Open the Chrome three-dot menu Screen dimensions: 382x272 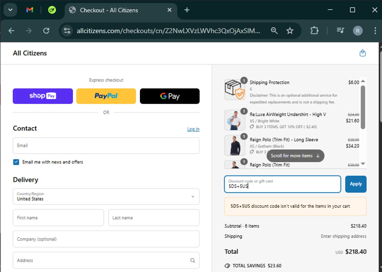tap(375, 31)
